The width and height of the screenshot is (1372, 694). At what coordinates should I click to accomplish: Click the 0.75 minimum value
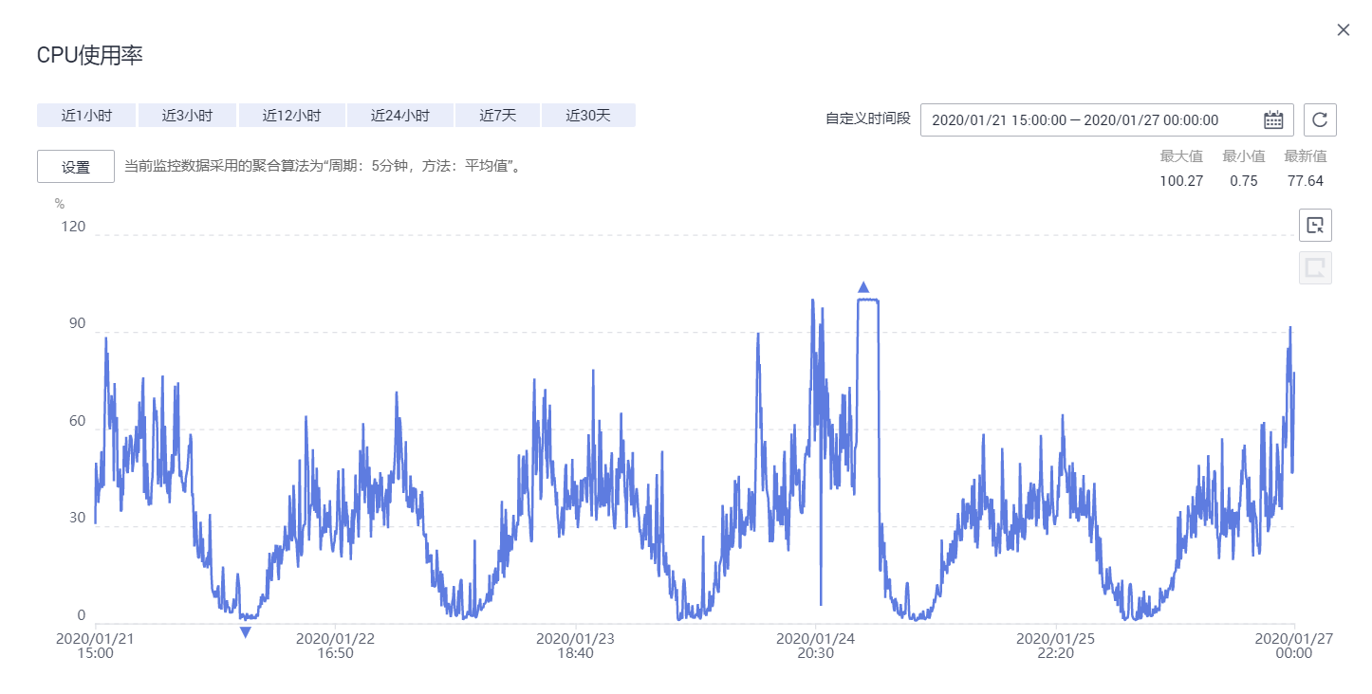point(1243,181)
